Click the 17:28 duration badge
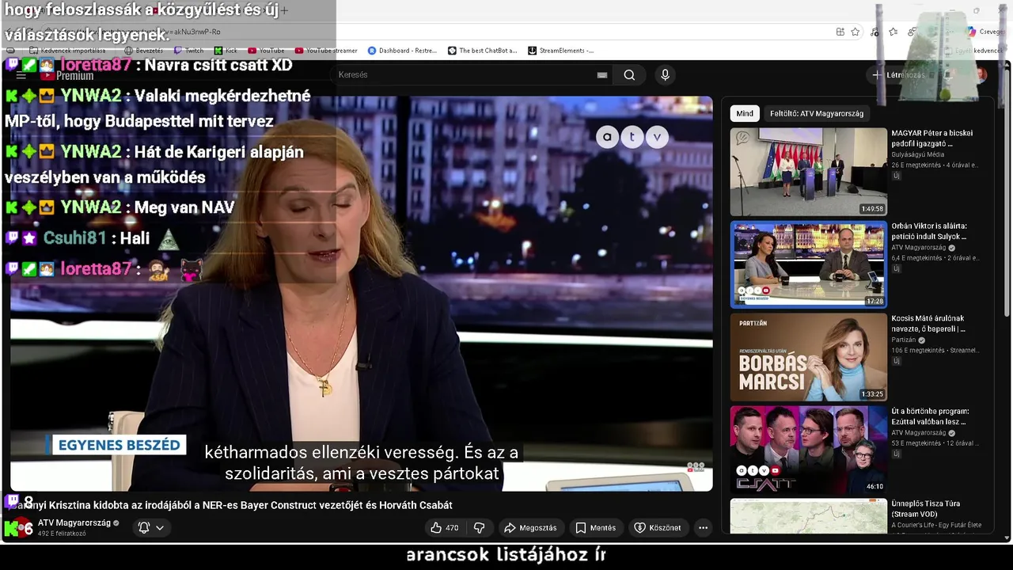 875,302
